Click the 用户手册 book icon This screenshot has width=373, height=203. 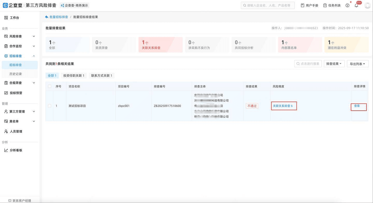[x=303, y=5]
